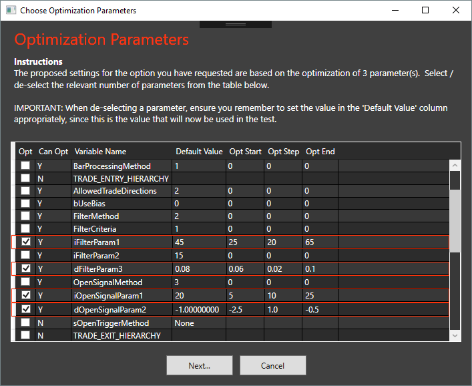Click the Variable Name column header
This screenshot has width=472, height=386.
coord(100,152)
